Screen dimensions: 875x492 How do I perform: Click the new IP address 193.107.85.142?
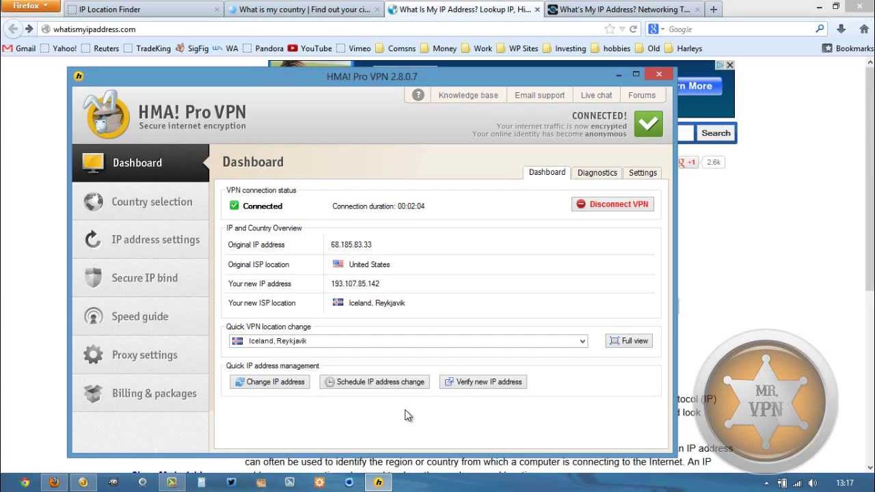pyautogui.click(x=355, y=284)
